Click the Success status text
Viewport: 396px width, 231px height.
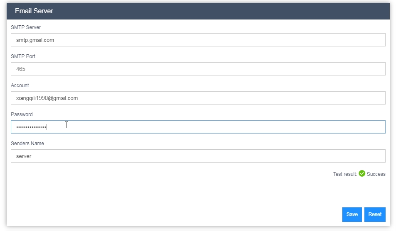(376, 174)
